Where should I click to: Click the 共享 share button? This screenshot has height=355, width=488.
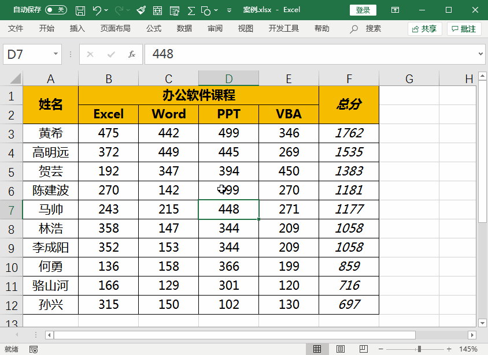tap(424, 29)
